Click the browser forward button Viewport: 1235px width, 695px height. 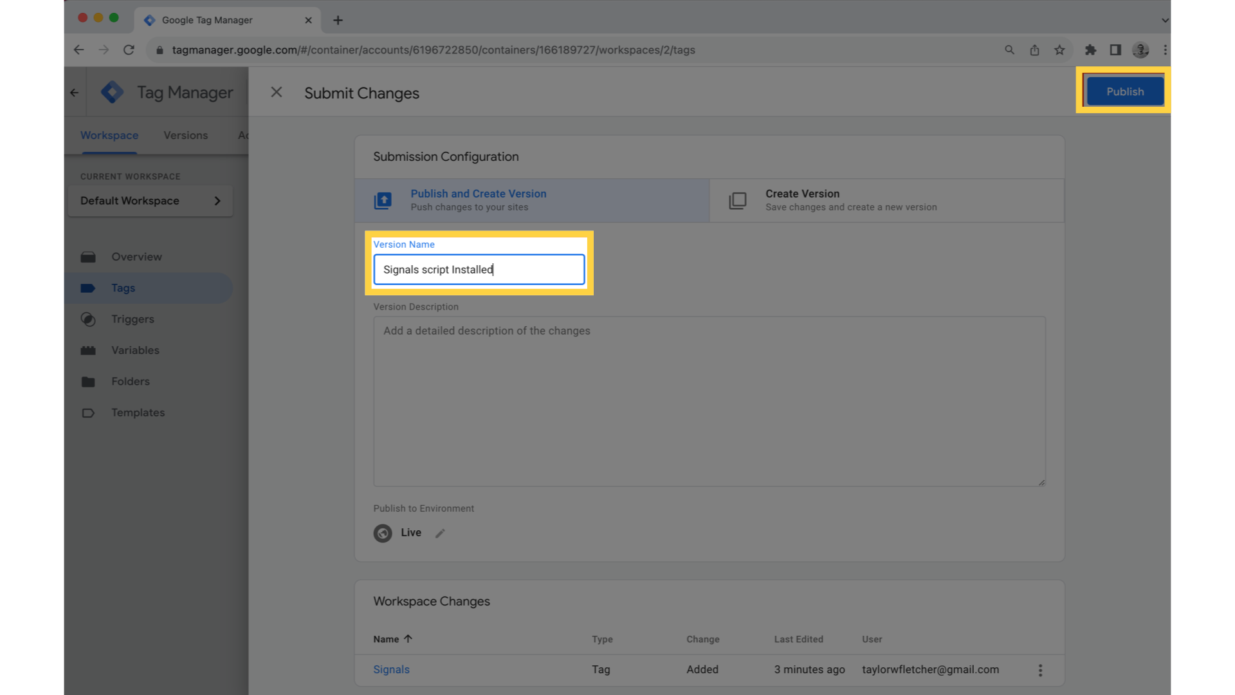pyautogui.click(x=104, y=50)
